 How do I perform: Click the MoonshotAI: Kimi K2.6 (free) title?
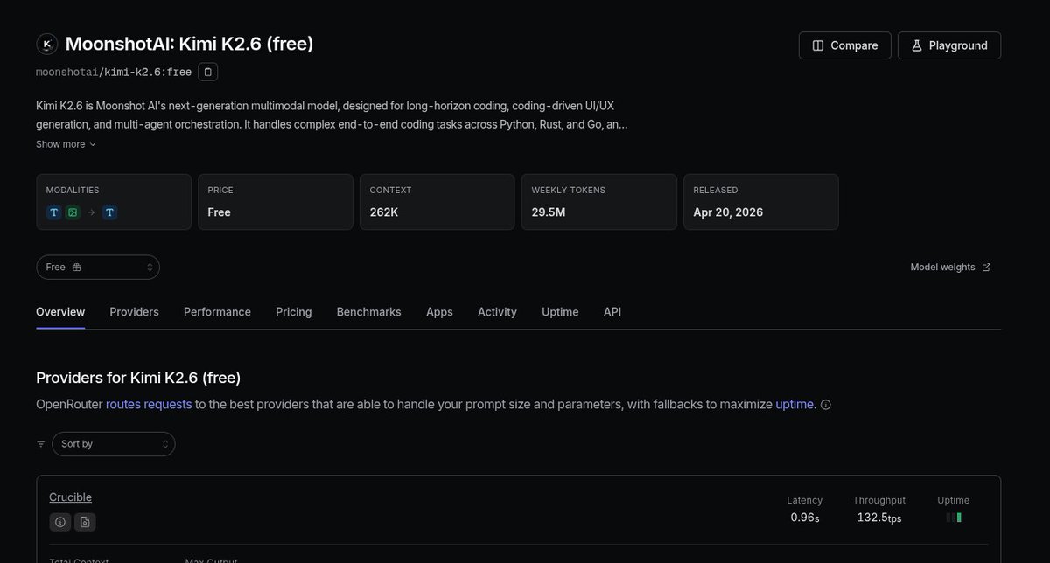(x=190, y=44)
